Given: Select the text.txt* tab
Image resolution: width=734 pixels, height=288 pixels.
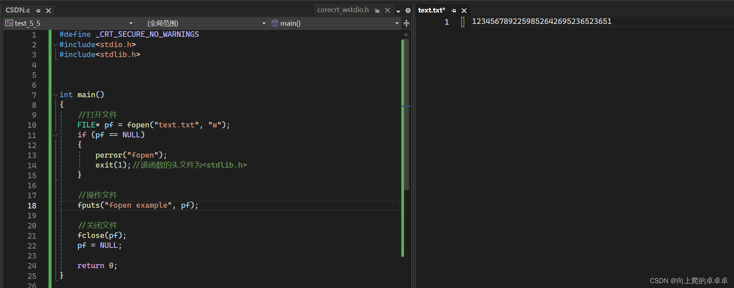Looking at the screenshot, I should click(x=431, y=10).
